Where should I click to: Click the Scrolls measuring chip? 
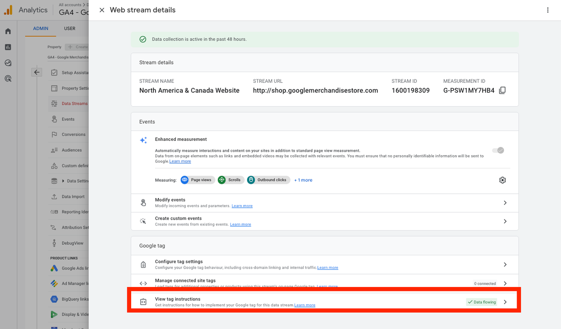pyautogui.click(x=231, y=180)
